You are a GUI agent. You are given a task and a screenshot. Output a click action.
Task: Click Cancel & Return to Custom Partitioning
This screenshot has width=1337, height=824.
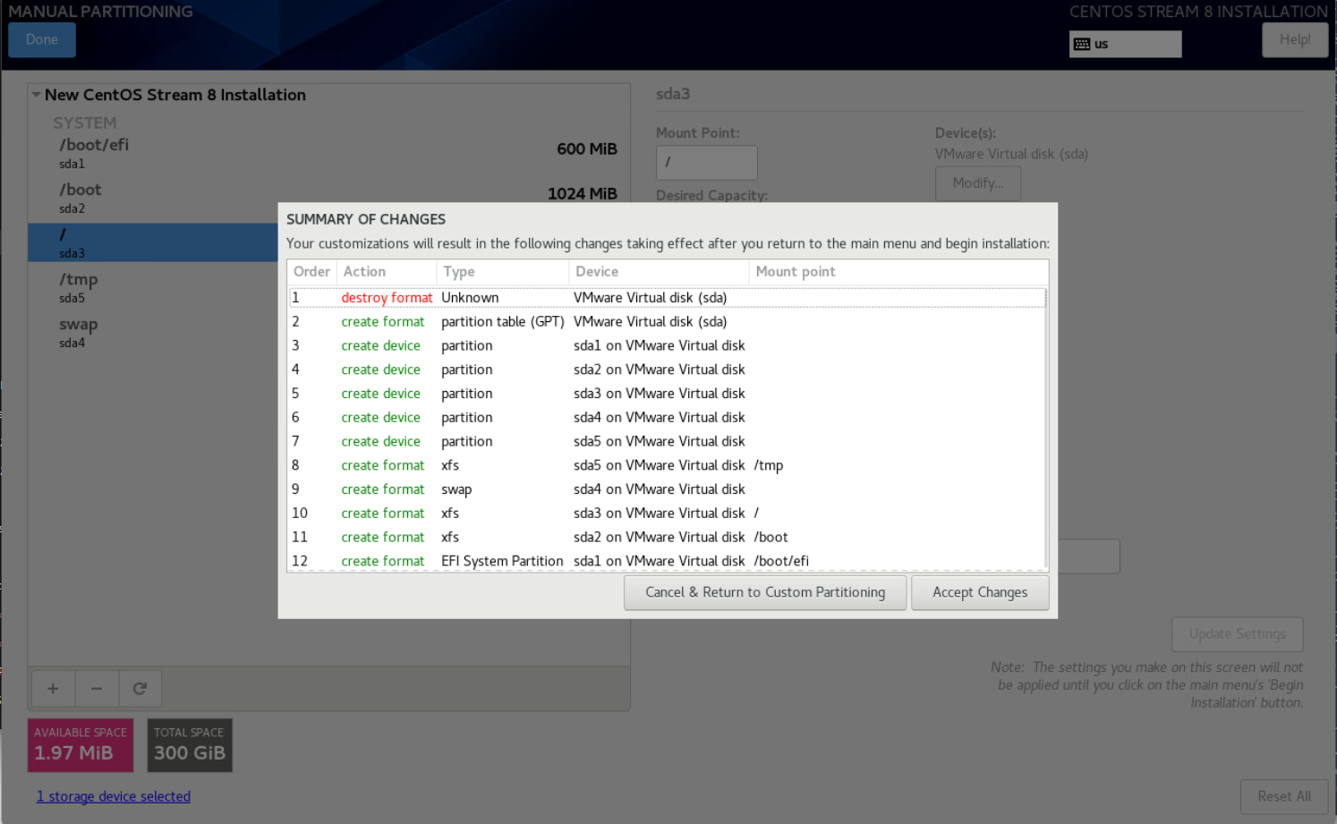coord(765,592)
